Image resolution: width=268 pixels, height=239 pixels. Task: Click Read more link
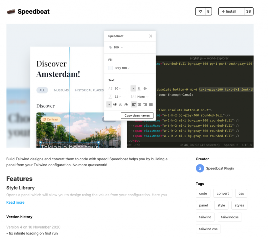point(15,202)
